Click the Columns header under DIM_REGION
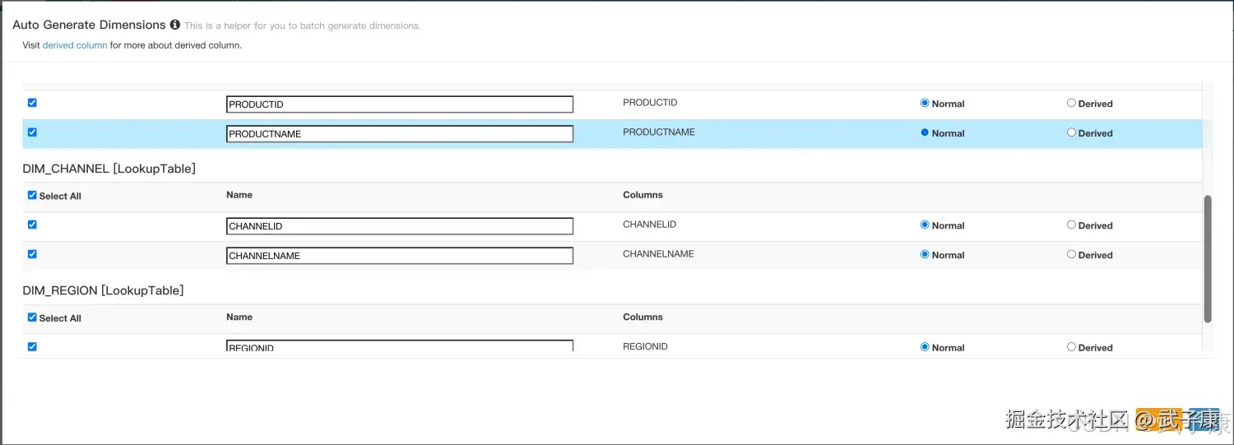 [x=643, y=317]
